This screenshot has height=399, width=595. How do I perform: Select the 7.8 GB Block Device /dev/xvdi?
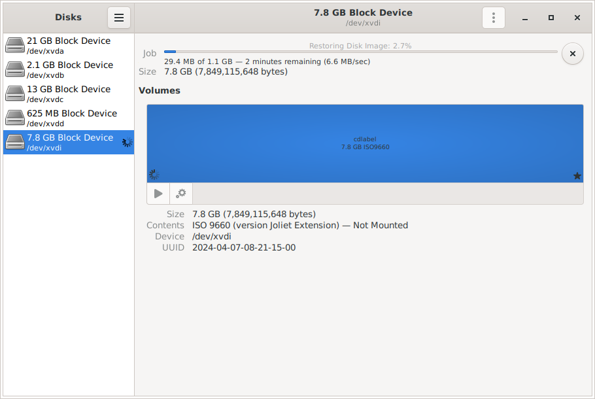click(x=70, y=142)
